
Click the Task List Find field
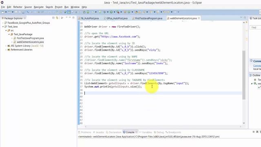coord(256,27)
